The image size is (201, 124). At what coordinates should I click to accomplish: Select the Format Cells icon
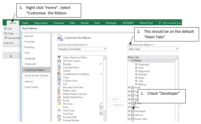coord(59,117)
